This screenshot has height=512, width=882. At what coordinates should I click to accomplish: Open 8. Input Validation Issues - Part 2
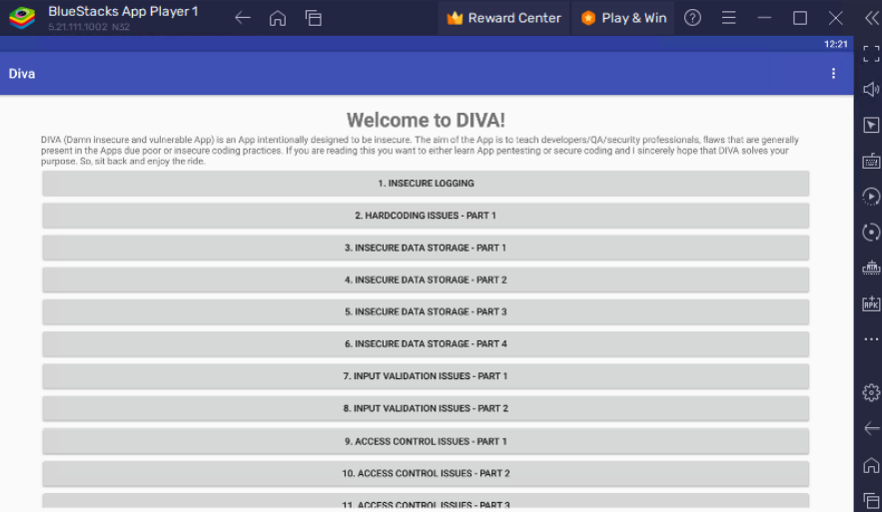[x=426, y=408]
